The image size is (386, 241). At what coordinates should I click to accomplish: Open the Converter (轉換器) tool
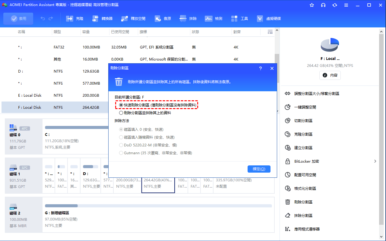click(96, 19)
